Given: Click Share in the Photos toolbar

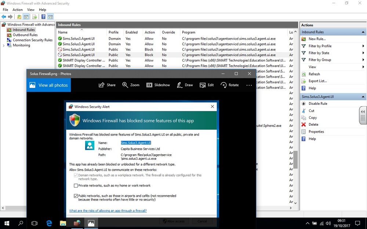Looking at the screenshot, I should click(107, 85).
